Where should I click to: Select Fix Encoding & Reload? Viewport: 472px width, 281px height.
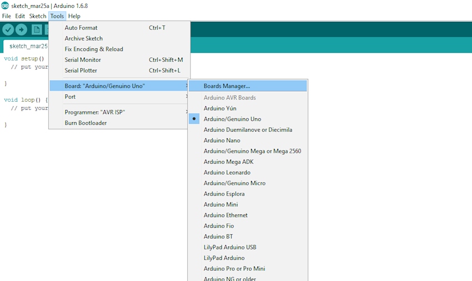(x=119, y=49)
